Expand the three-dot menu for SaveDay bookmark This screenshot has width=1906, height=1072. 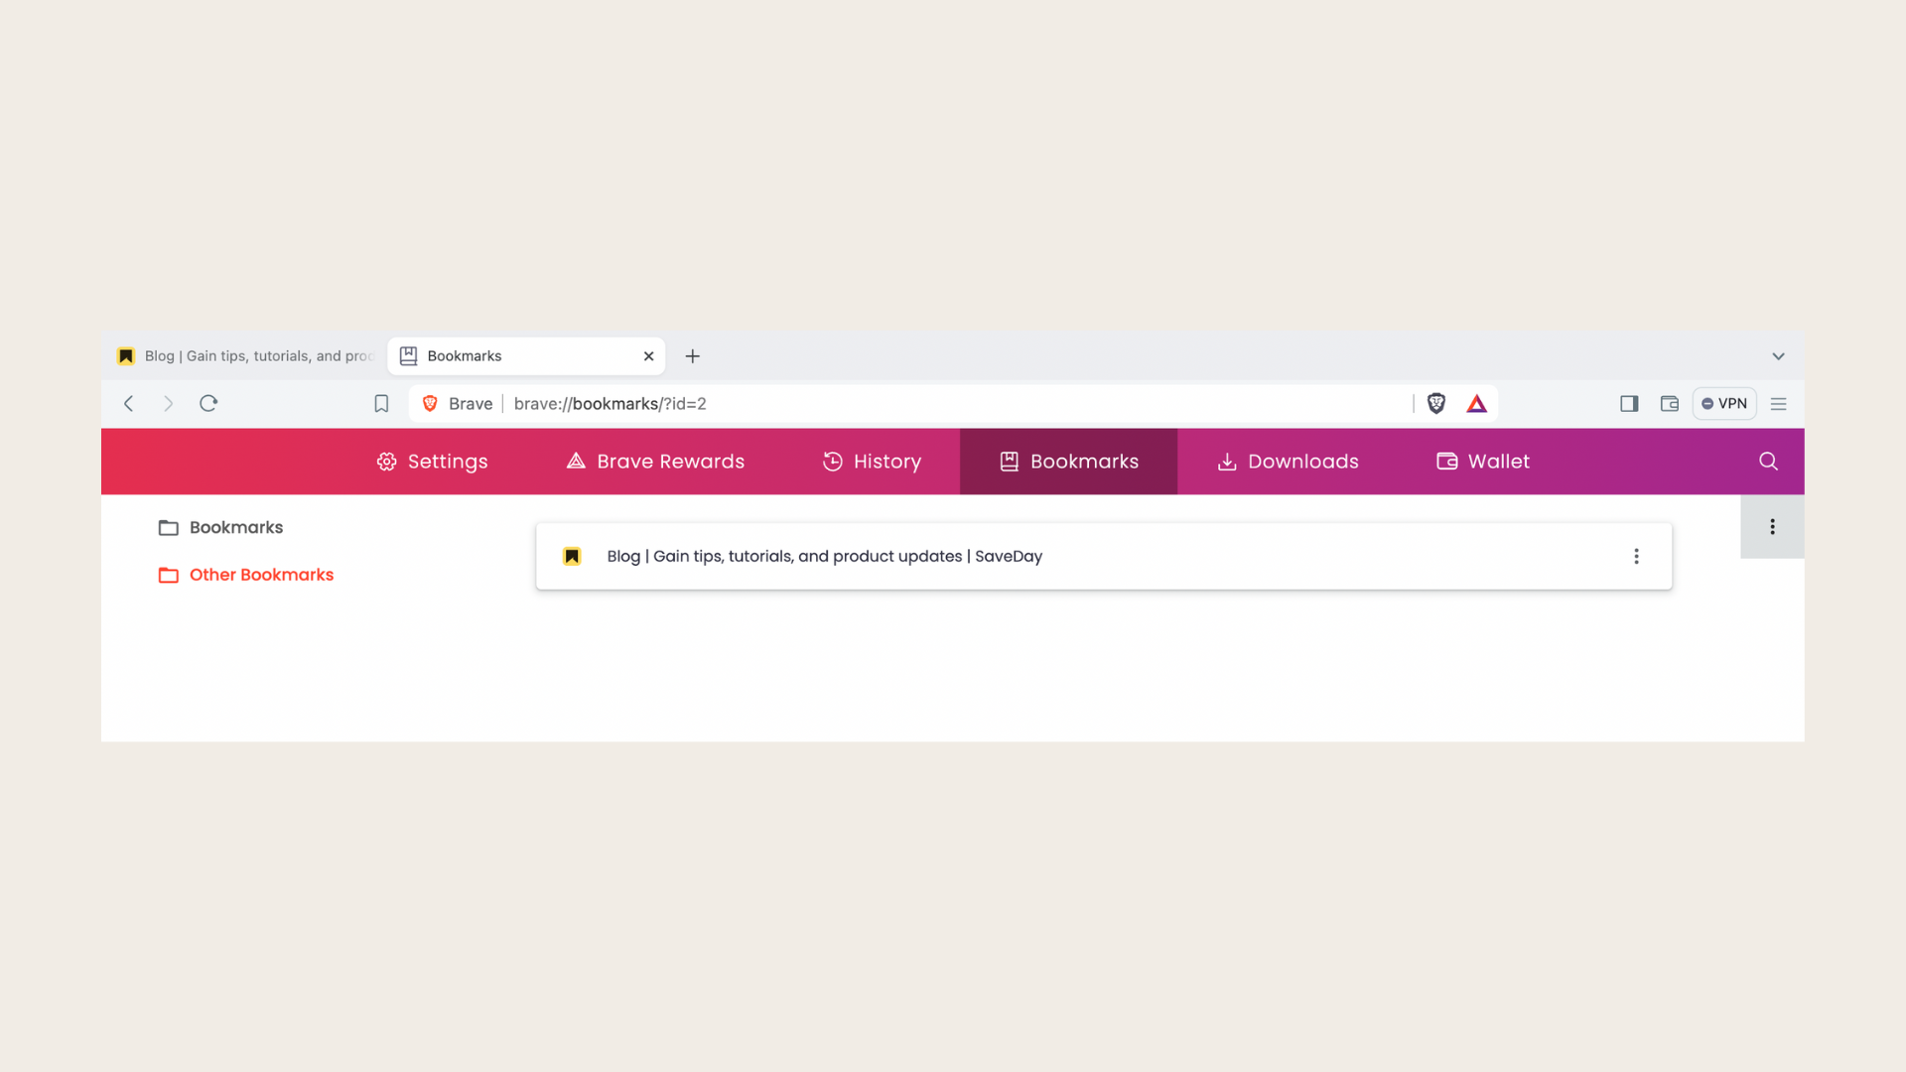(1636, 555)
